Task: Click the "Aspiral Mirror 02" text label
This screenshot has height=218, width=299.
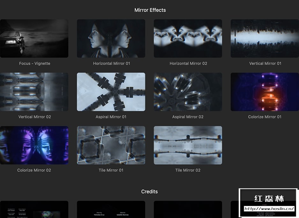Action: tap(188, 117)
